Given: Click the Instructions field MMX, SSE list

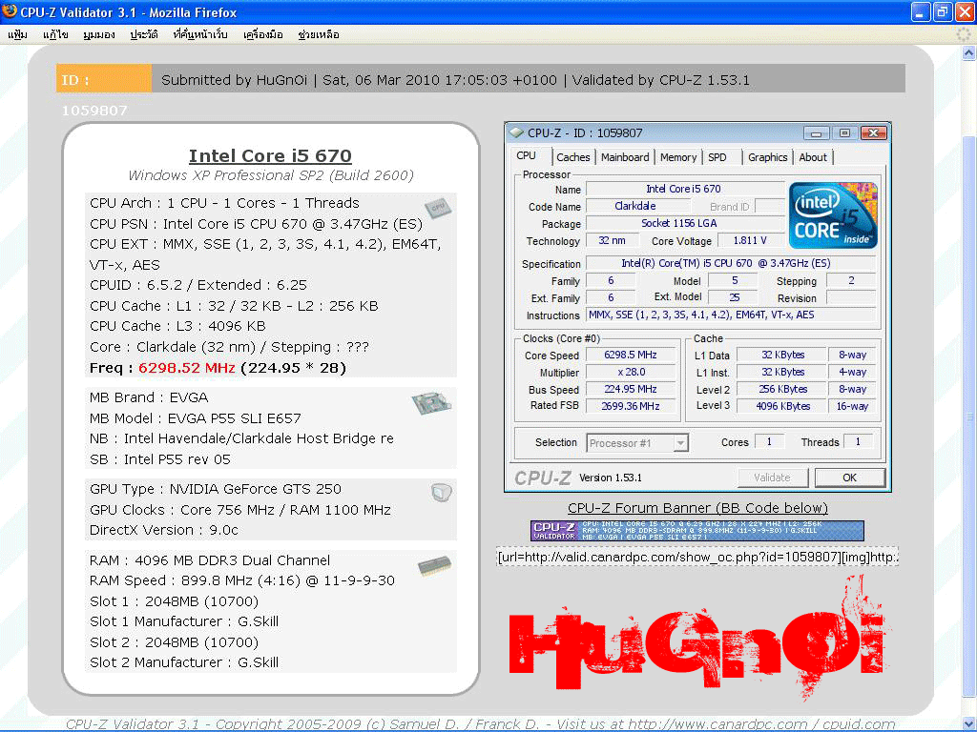Looking at the screenshot, I should (730, 315).
